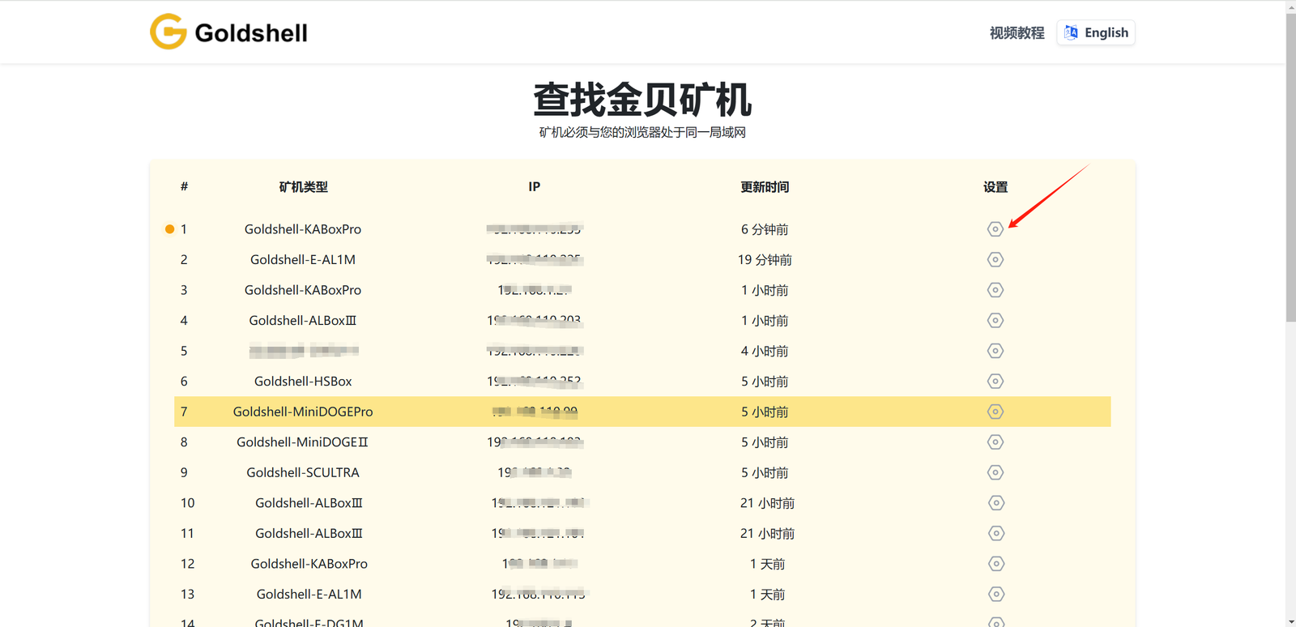
Task: Click the 设置 column header
Action: (995, 187)
